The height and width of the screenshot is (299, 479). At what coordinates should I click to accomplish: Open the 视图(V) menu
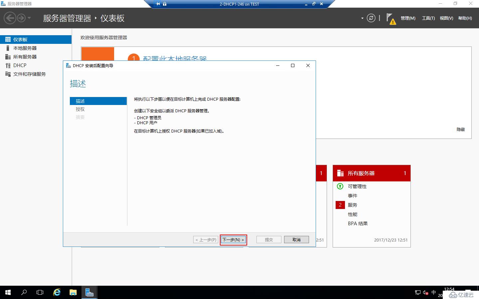[446, 18]
